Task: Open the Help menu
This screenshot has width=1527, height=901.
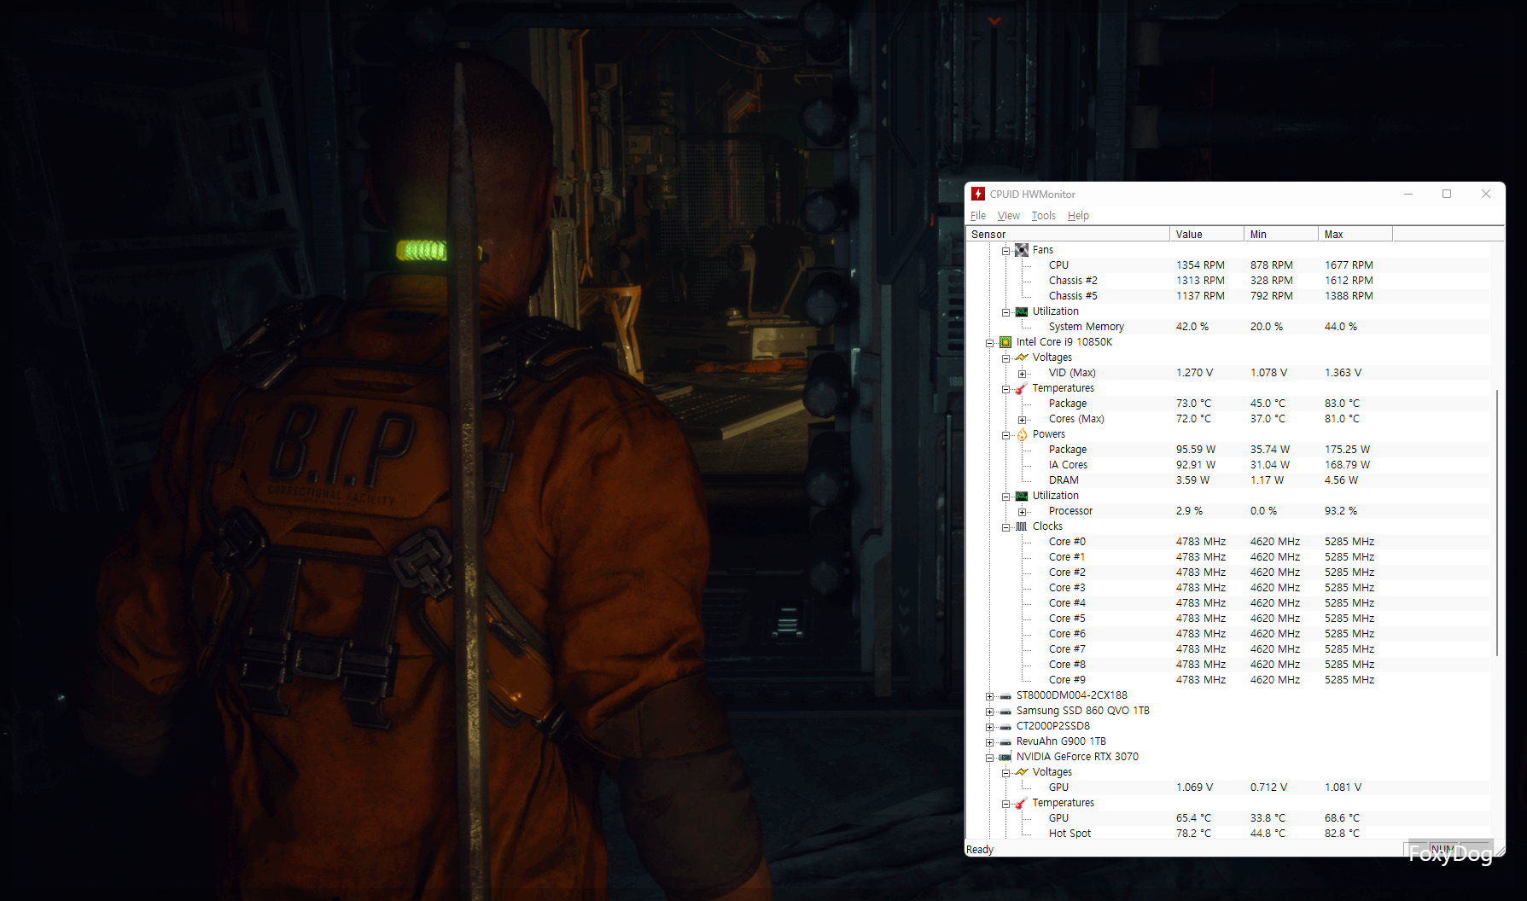Action: tap(1078, 216)
